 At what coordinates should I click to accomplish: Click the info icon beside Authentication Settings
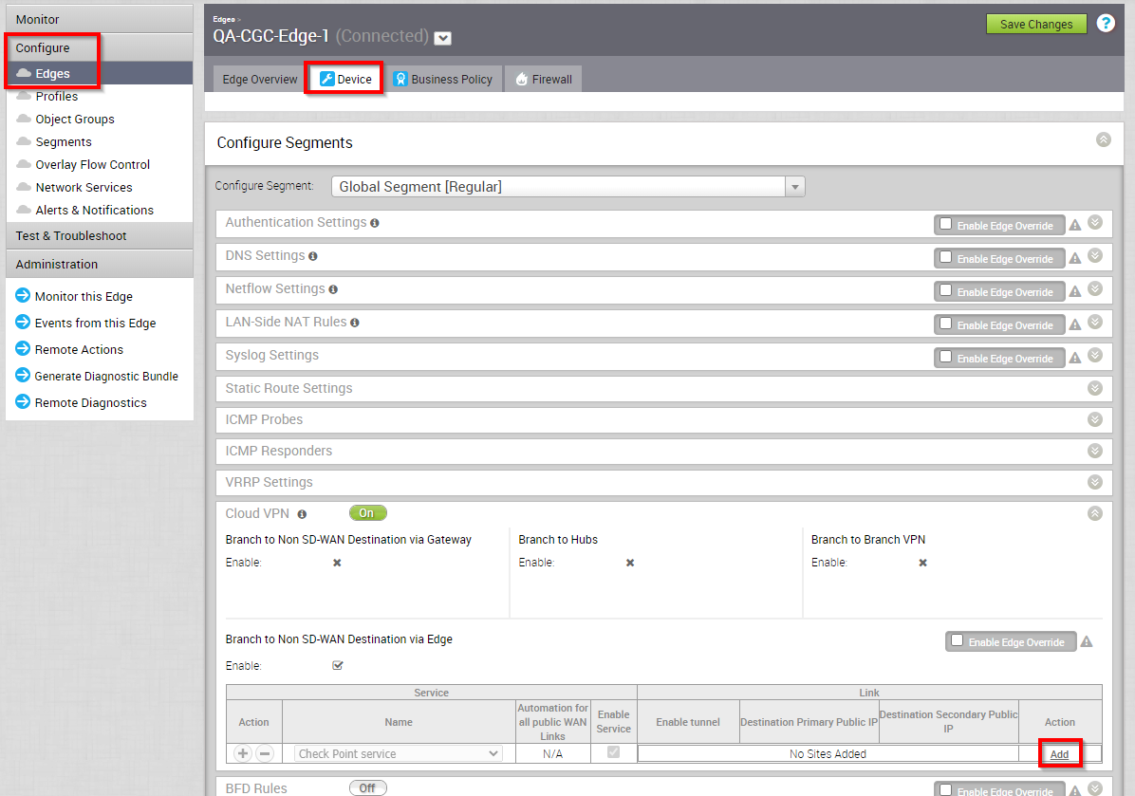[x=374, y=223]
